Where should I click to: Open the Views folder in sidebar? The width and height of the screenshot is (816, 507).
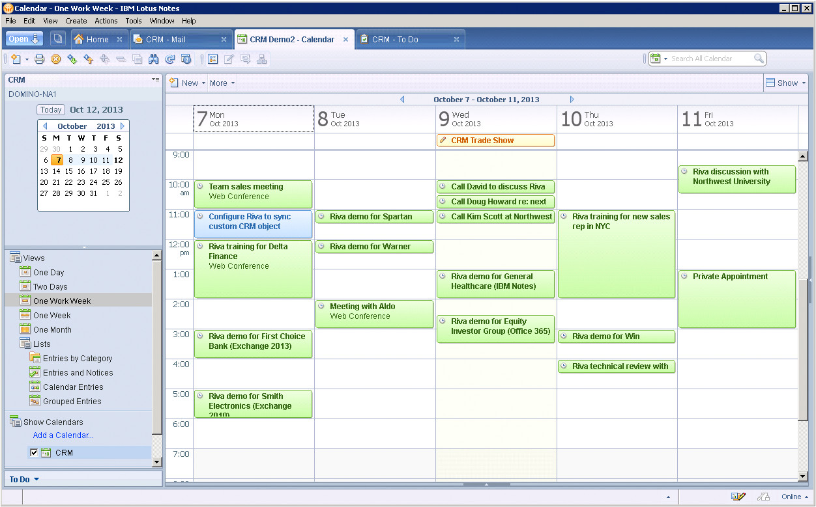pyautogui.click(x=34, y=258)
